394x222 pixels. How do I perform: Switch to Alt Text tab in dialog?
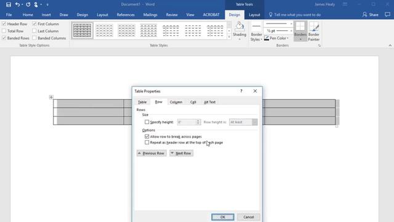tap(209, 102)
